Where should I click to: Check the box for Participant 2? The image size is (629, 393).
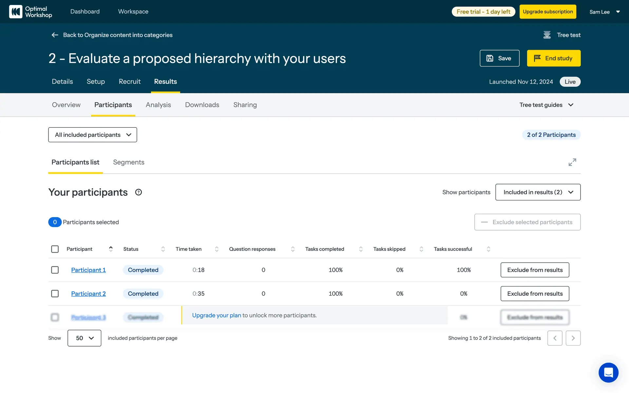[55, 293]
